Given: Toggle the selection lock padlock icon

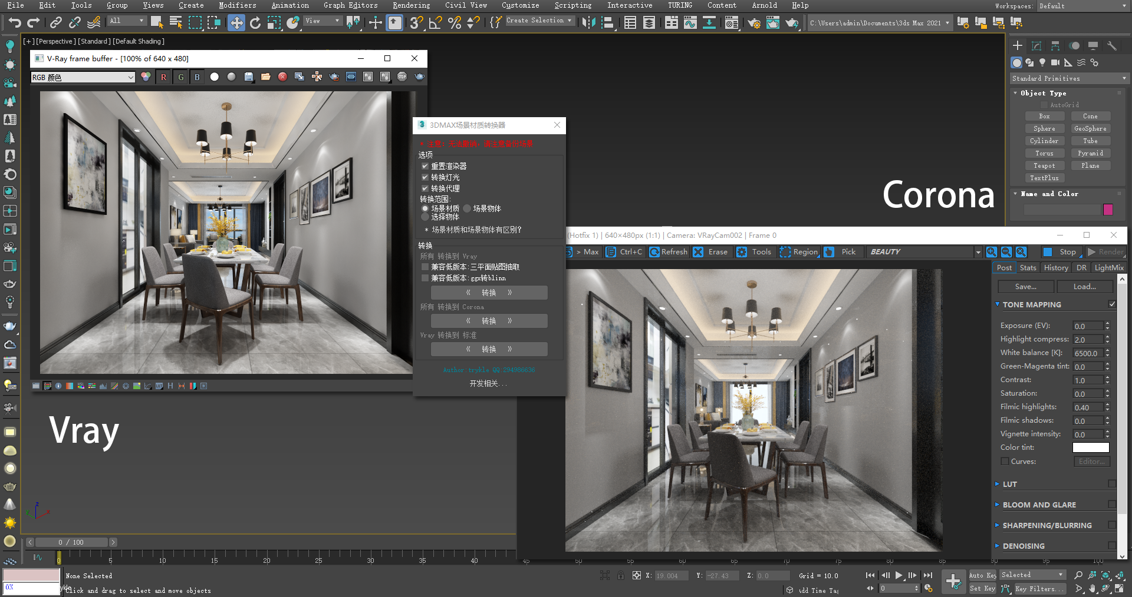Looking at the screenshot, I should pos(621,575).
